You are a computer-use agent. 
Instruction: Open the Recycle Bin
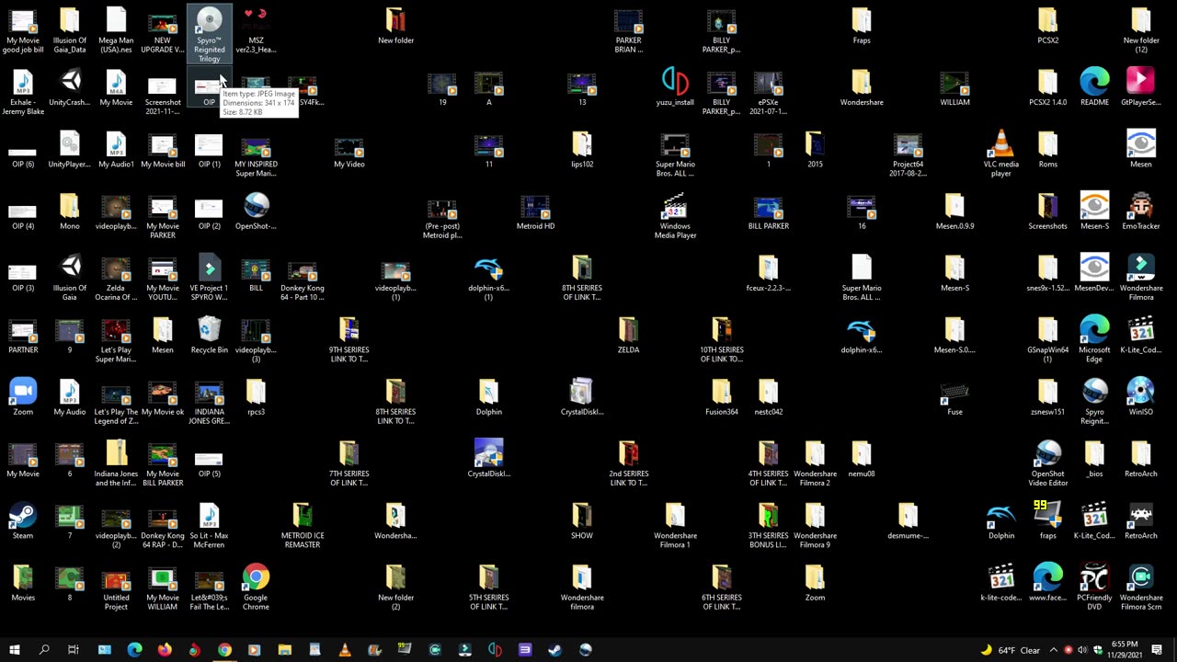[x=209, y=336]
